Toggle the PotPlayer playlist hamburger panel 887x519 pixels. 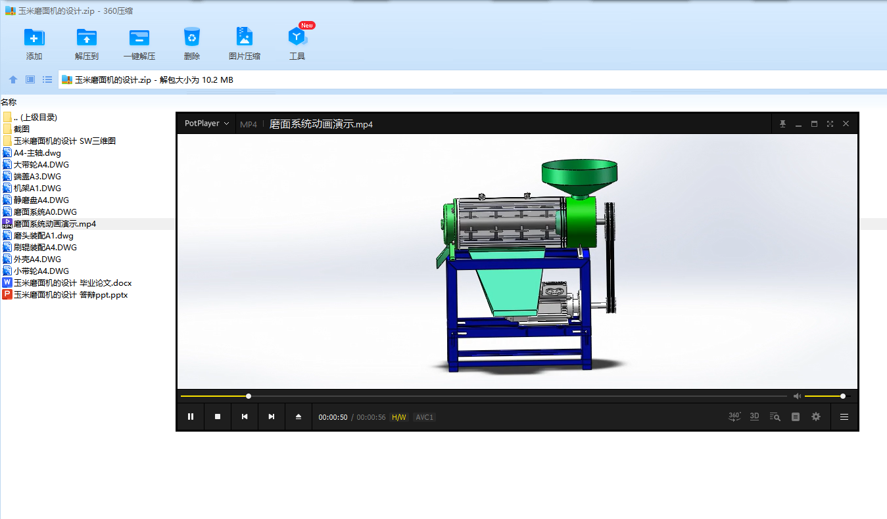point(844,417)
